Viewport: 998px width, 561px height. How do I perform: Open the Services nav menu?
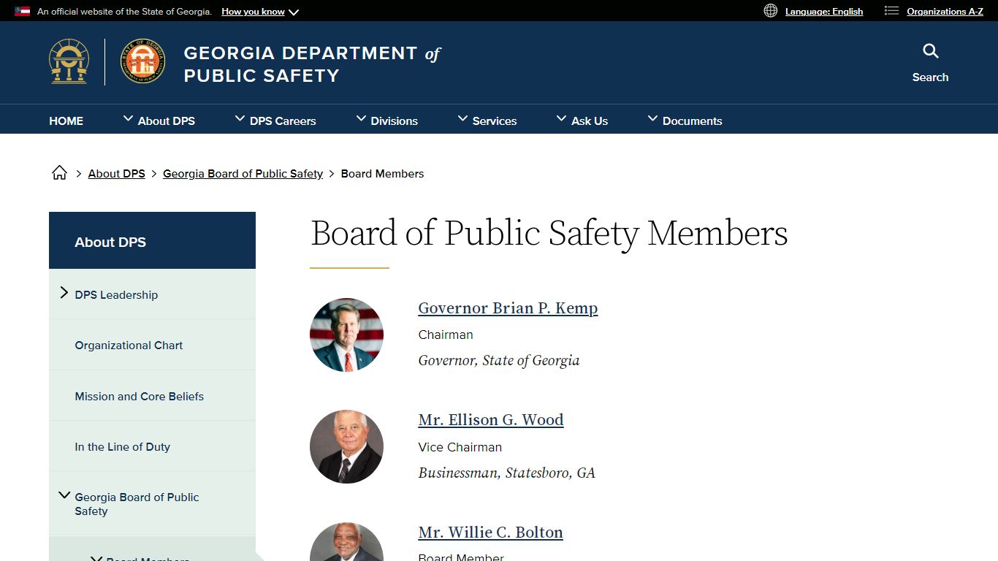487,121
